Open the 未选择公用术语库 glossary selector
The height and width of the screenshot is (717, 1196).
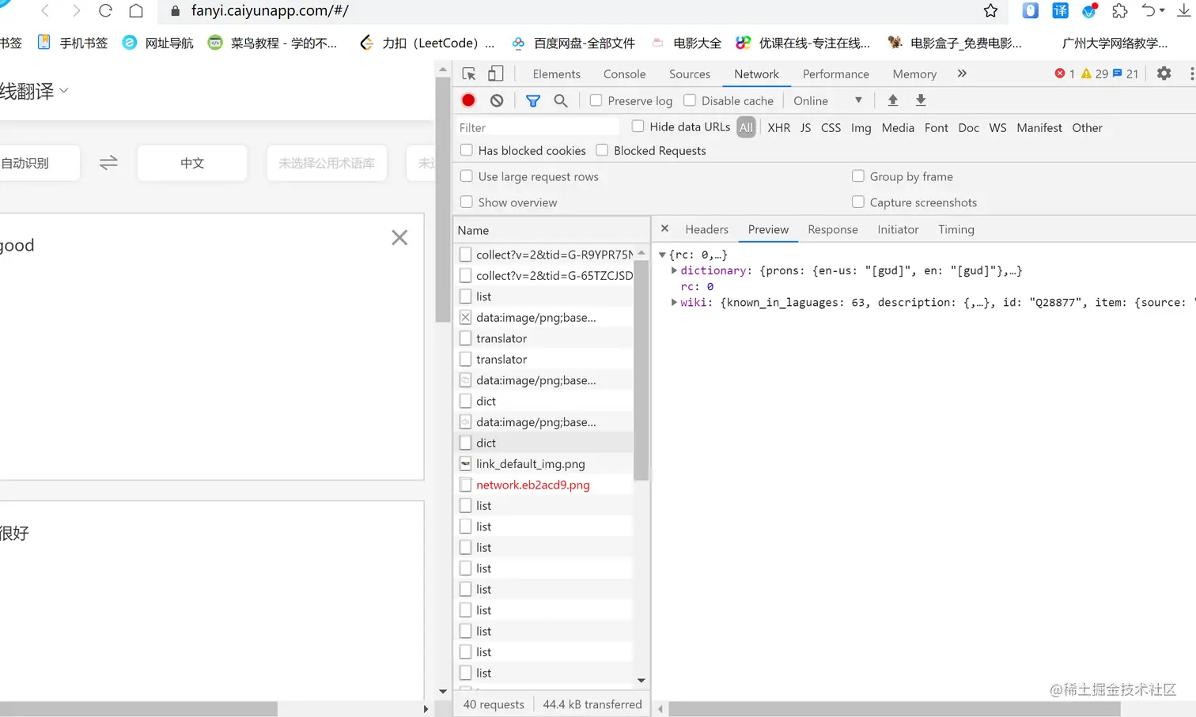click(x=327, y=163)
